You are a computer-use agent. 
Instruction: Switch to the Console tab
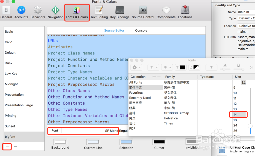pyautogui.click(x=141, y=31)
